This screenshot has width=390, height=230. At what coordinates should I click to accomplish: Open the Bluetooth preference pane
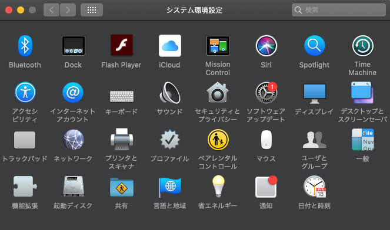(25, 46)
